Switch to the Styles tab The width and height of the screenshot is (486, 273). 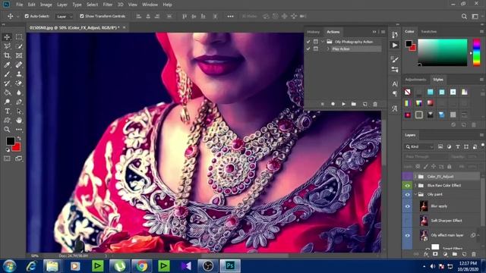pos(438,80)
